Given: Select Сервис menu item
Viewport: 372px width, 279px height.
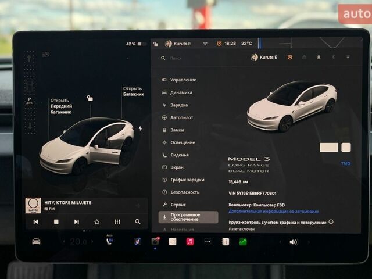Looking at the screenshot, I should coord(174,205).
